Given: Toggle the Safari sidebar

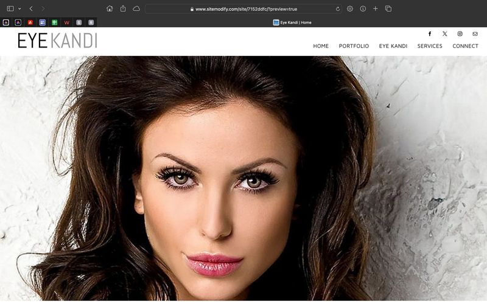Looking at the screenshot, I should 10,9.
